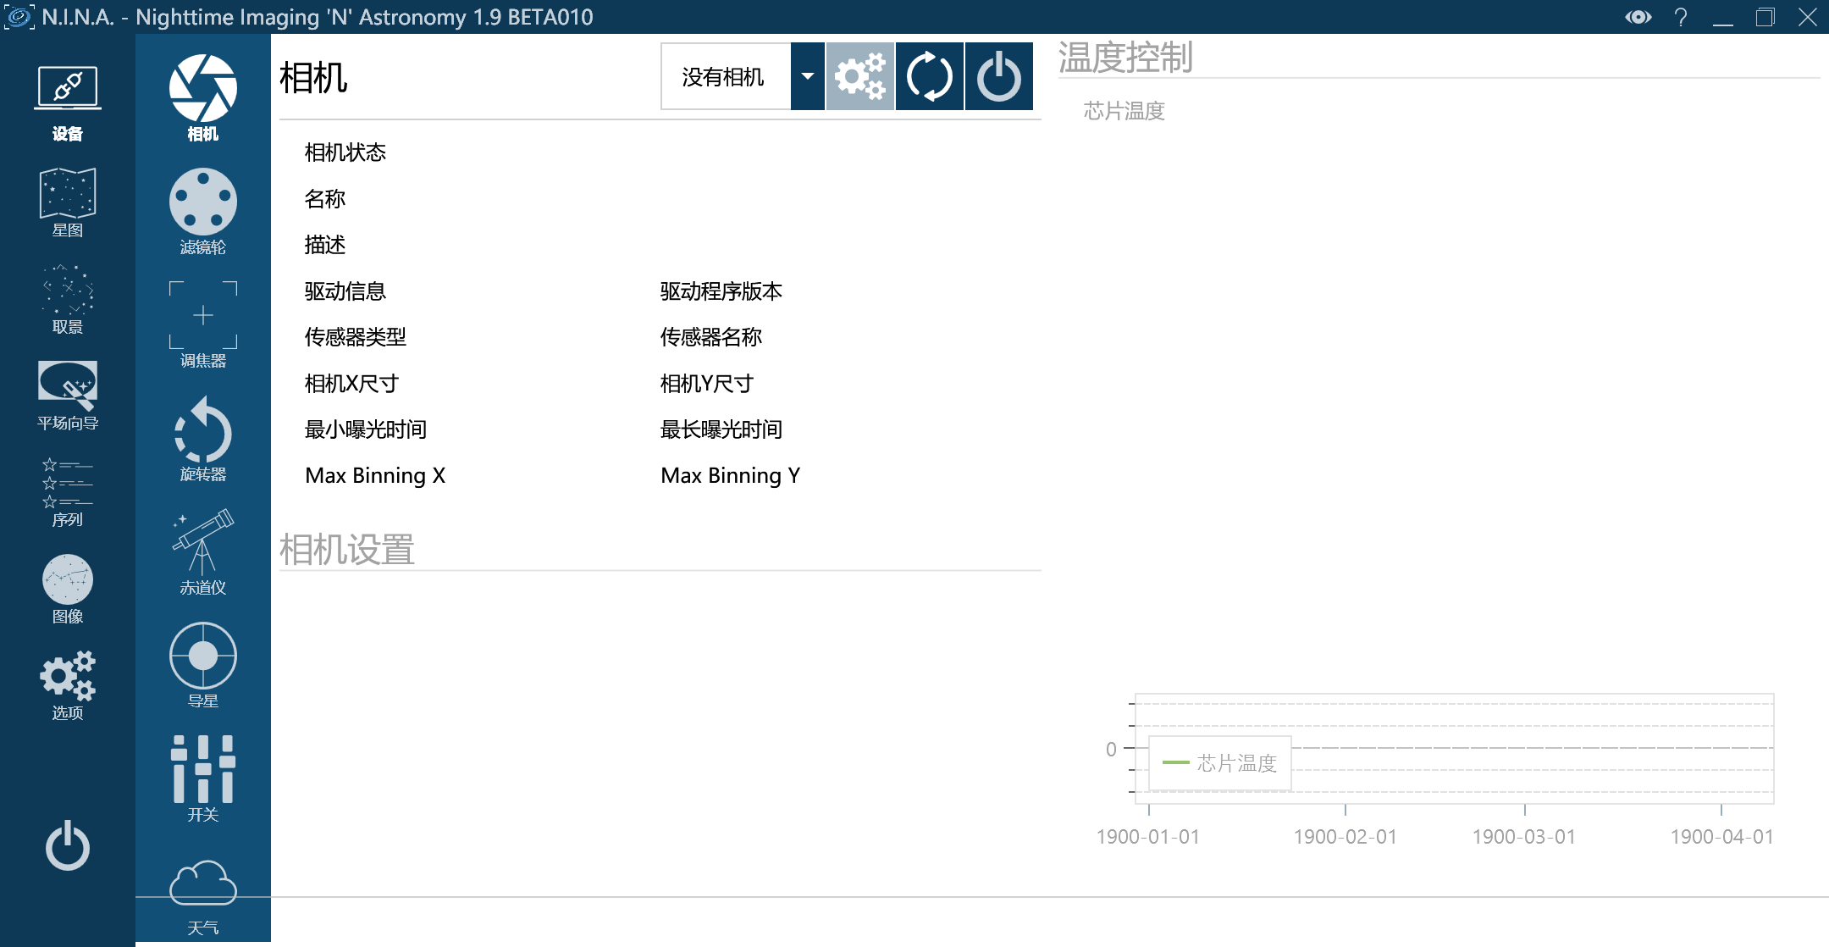Click the 相机设置 section header
The height and width of the screenshot is (947, 1829).
click(x=347, y=550)
